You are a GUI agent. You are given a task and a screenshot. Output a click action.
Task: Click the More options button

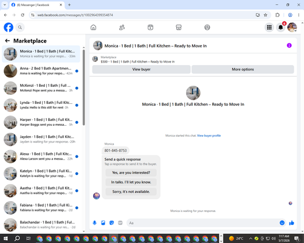tap(243, 69)
